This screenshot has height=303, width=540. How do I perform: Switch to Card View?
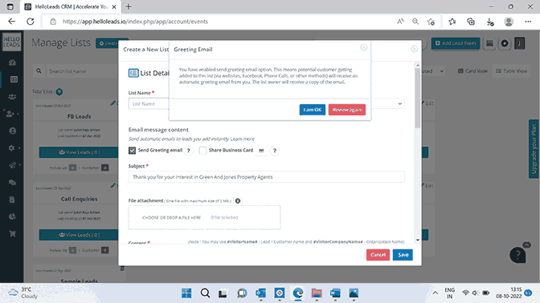click(x=472, y=71)
